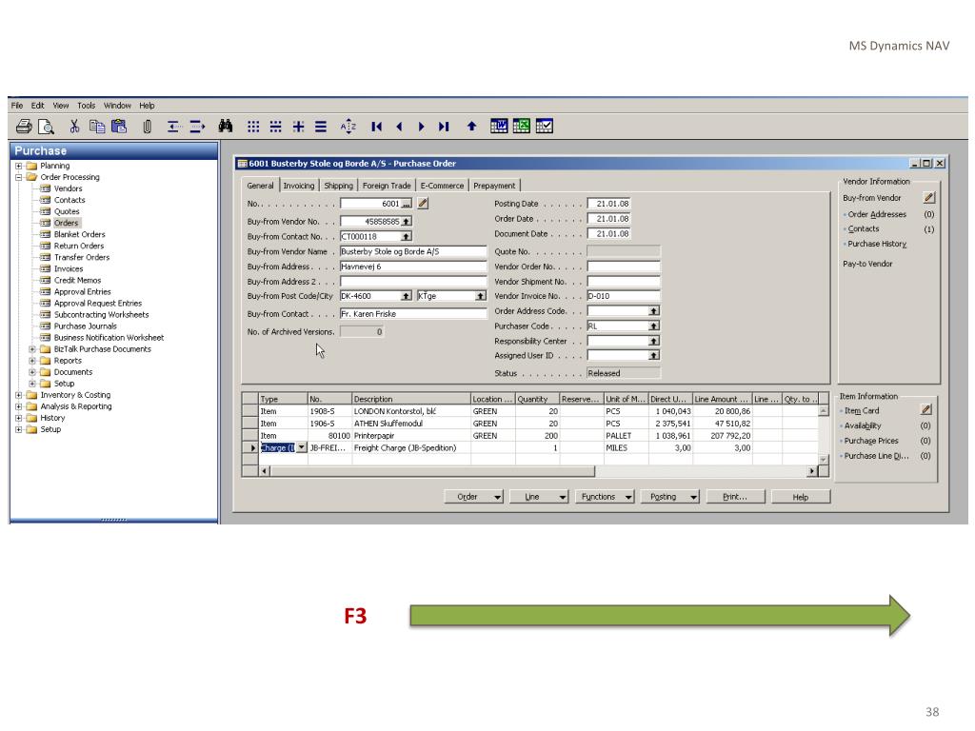Go to the next record
Screen dimensions: 975x731
[421, 127]
